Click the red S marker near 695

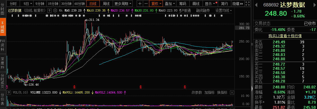[141, 87]
